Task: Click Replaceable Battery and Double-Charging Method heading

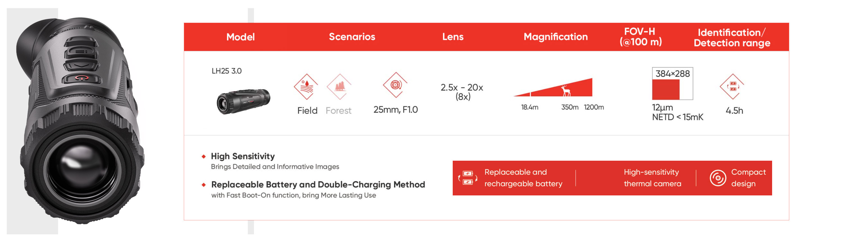Action: (318, 184)
